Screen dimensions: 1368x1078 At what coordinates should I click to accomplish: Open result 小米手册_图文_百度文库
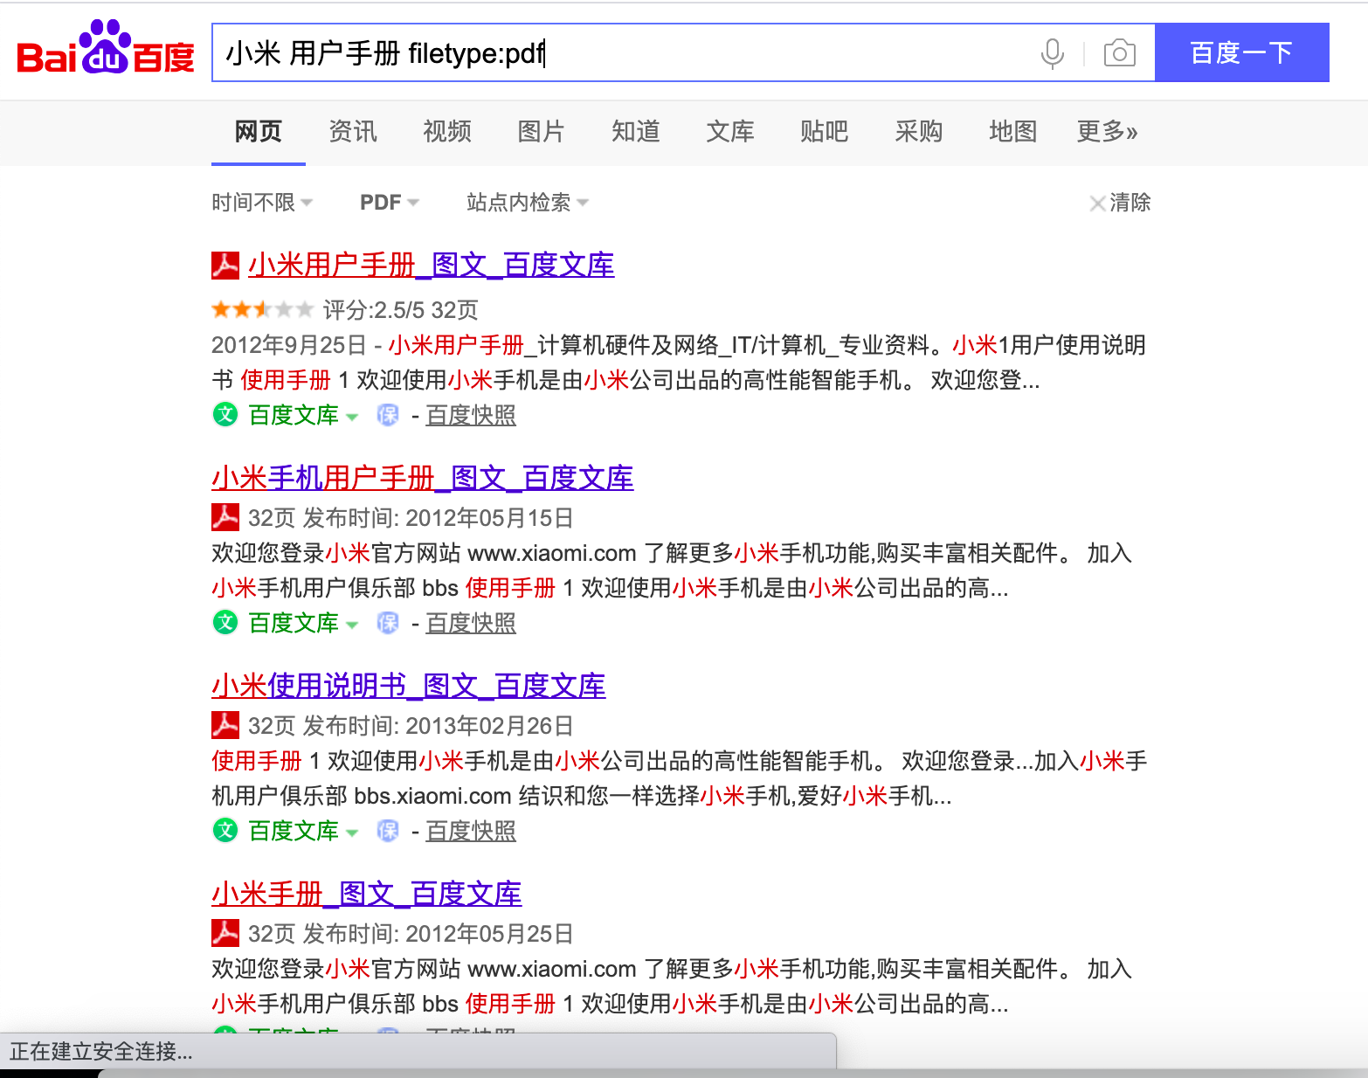[x=367, y=894]
